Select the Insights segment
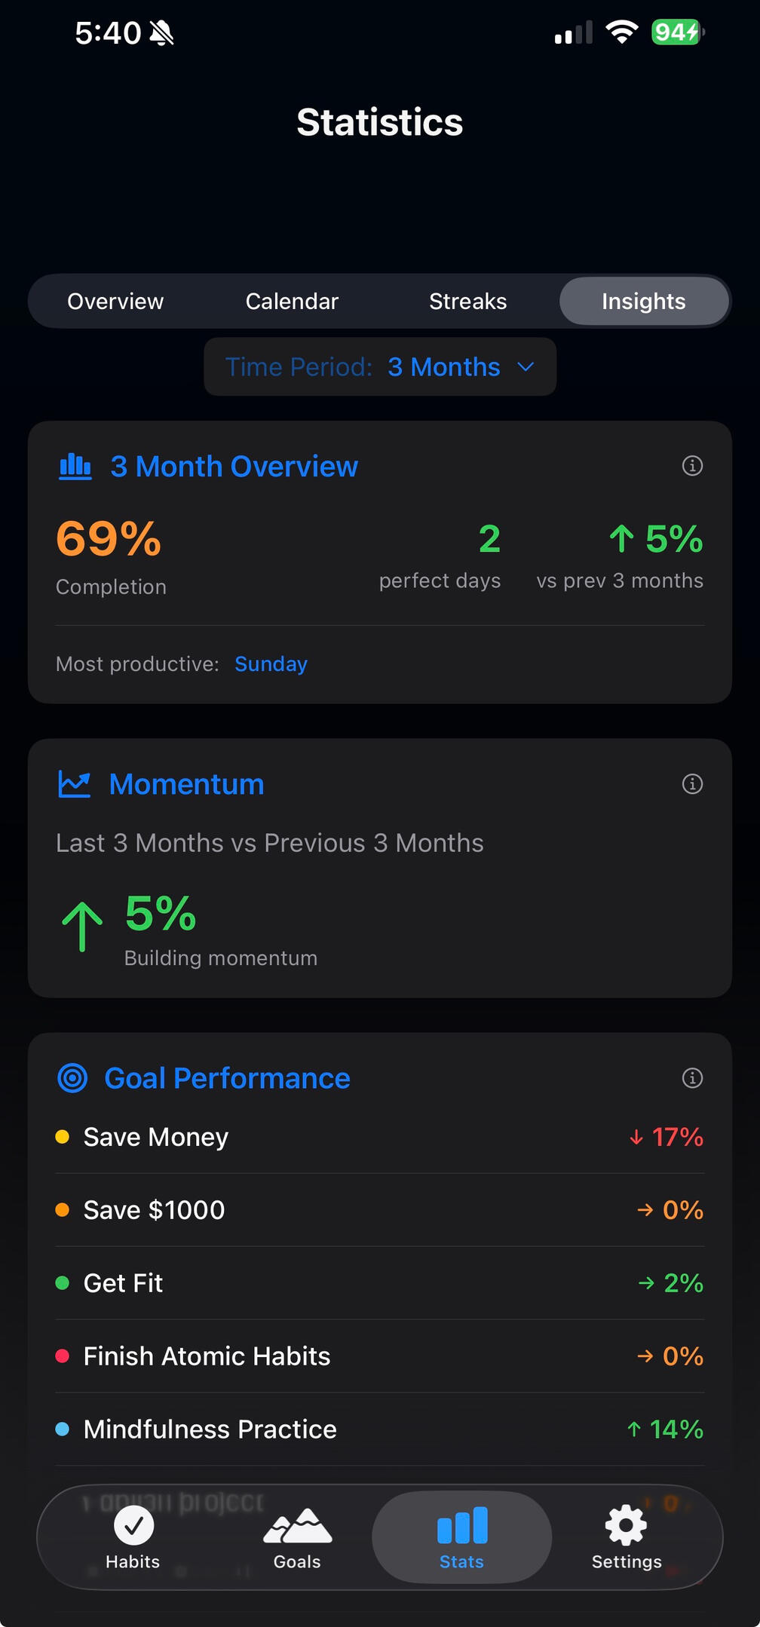 point(643,302)
